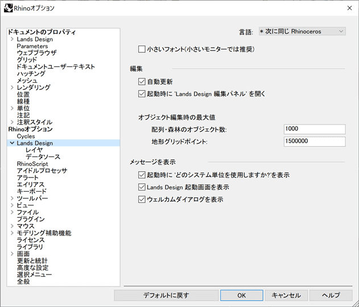The image size is (359, 307).
Task: Select メッシュ tree item
Action: click(x=27, y=81)
